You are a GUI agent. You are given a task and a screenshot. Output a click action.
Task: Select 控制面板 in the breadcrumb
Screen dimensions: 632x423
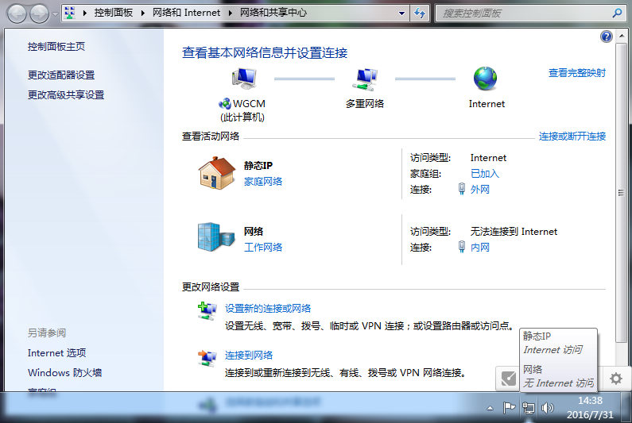point(113,13)
